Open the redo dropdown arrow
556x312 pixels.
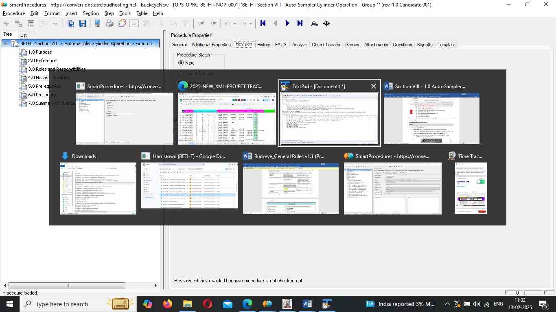(x=250, y=24)
